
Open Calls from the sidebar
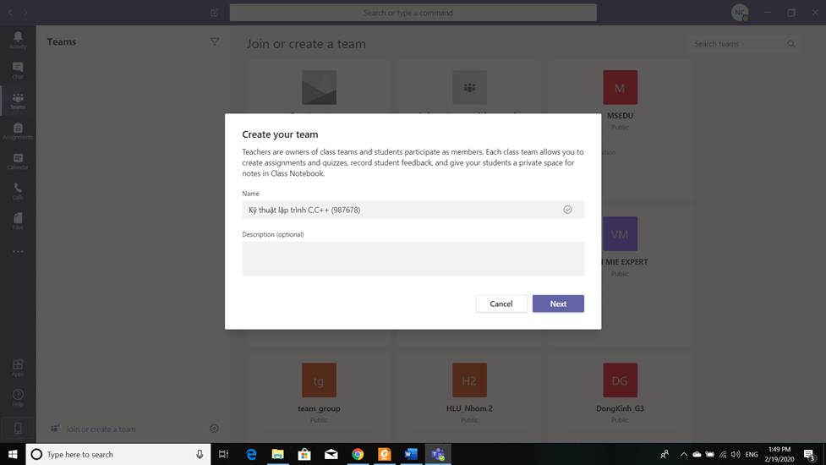[18, 191]
